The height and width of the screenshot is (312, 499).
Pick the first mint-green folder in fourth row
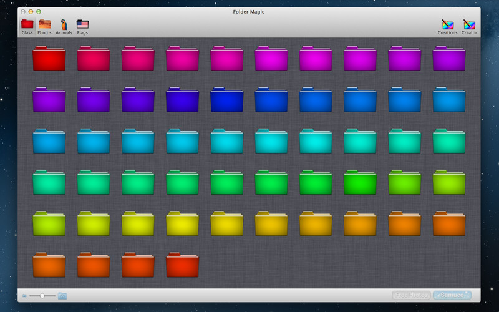tap(49, 182)
